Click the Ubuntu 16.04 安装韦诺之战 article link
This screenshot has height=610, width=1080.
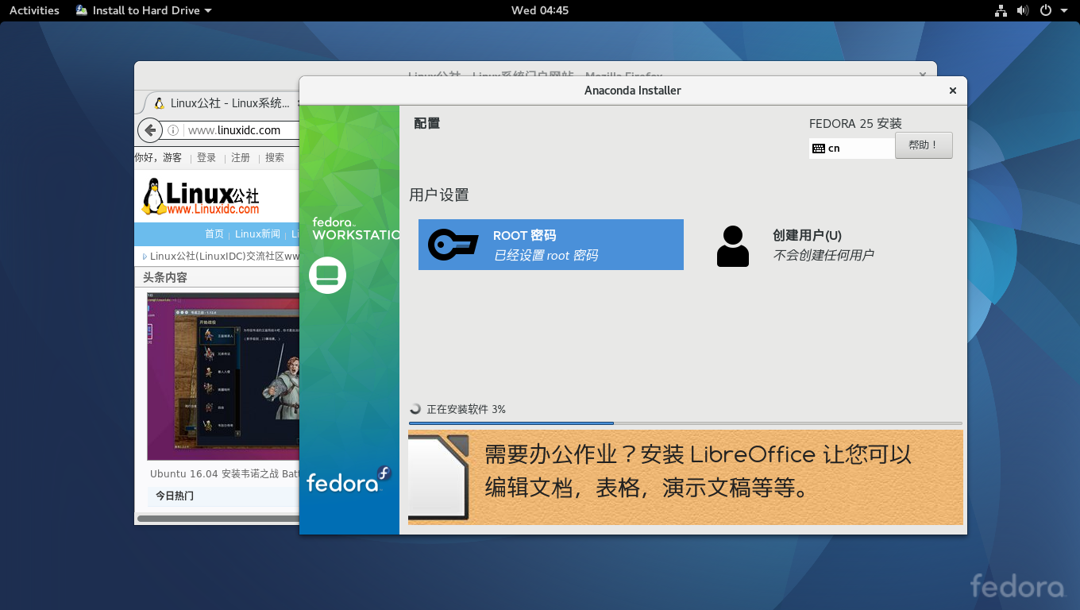[225, 473]
